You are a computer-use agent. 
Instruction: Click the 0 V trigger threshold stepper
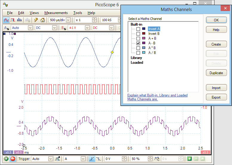124,159
